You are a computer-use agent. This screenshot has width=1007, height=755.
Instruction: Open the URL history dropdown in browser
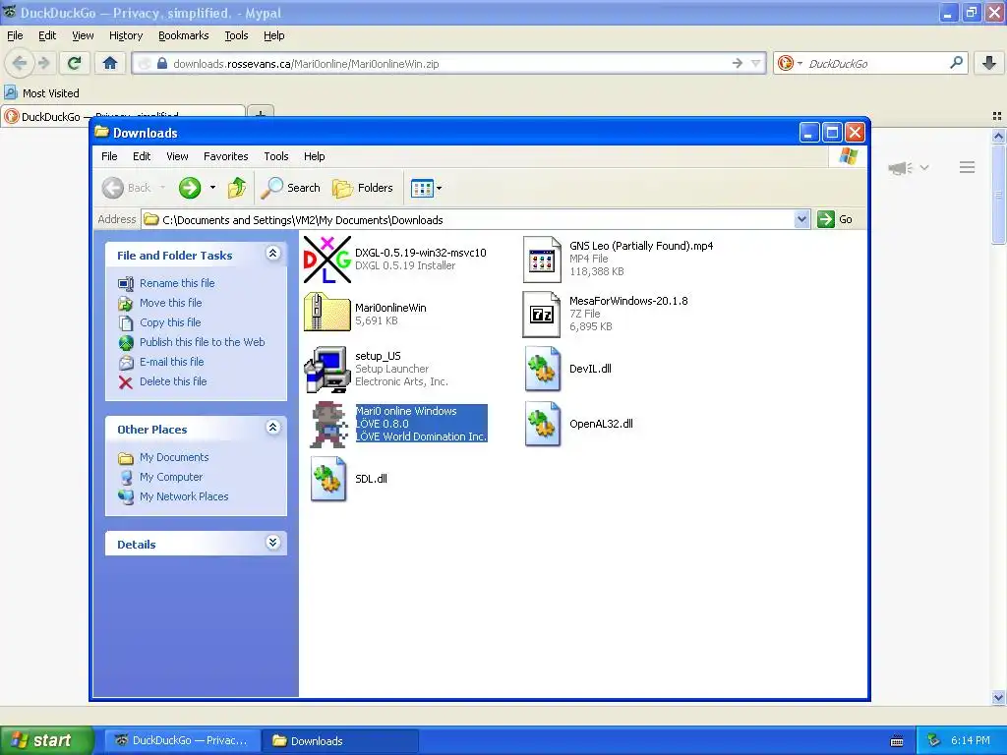756,63
